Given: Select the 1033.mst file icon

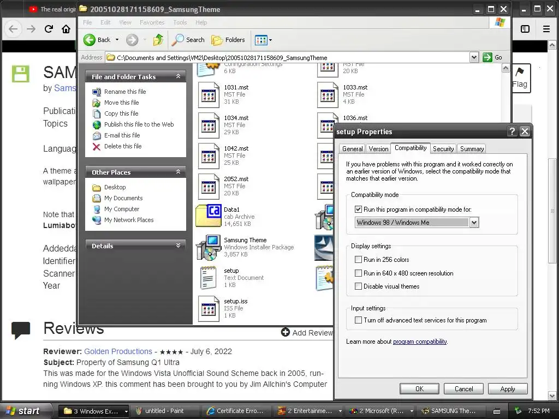Looking at the screenshot, I should [328, 95].
